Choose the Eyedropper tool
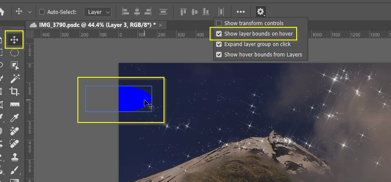 click(14, 118)
